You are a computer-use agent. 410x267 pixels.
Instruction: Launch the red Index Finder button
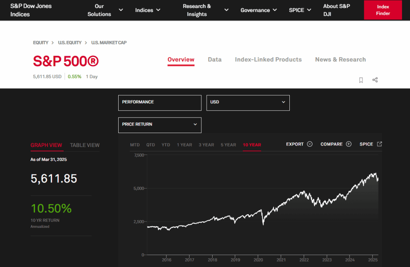(383, 10)
